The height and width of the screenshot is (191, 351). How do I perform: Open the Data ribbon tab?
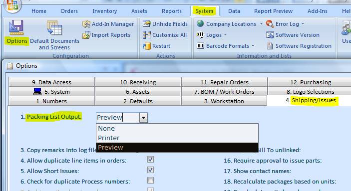click(x=234, y=11)
